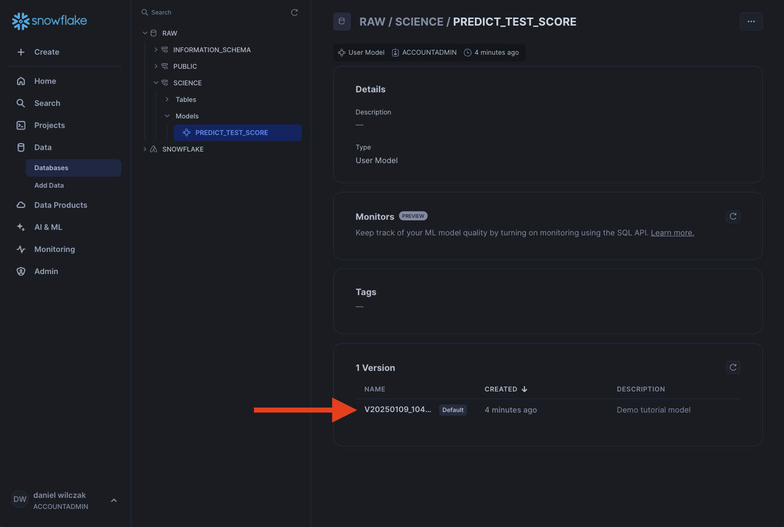
Task: Click the Demo tutorial model description
Action: pyautogui.click(x=654, y=410)
